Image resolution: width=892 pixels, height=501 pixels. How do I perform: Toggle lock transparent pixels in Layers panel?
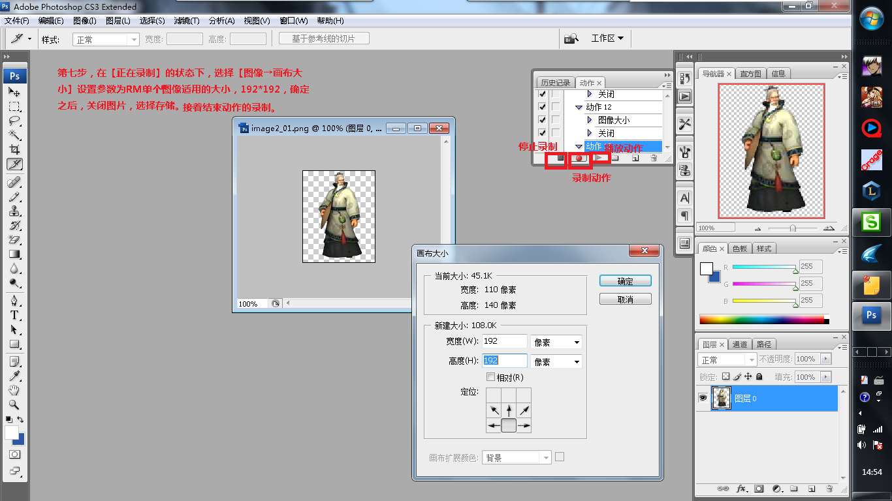[725, 377]
